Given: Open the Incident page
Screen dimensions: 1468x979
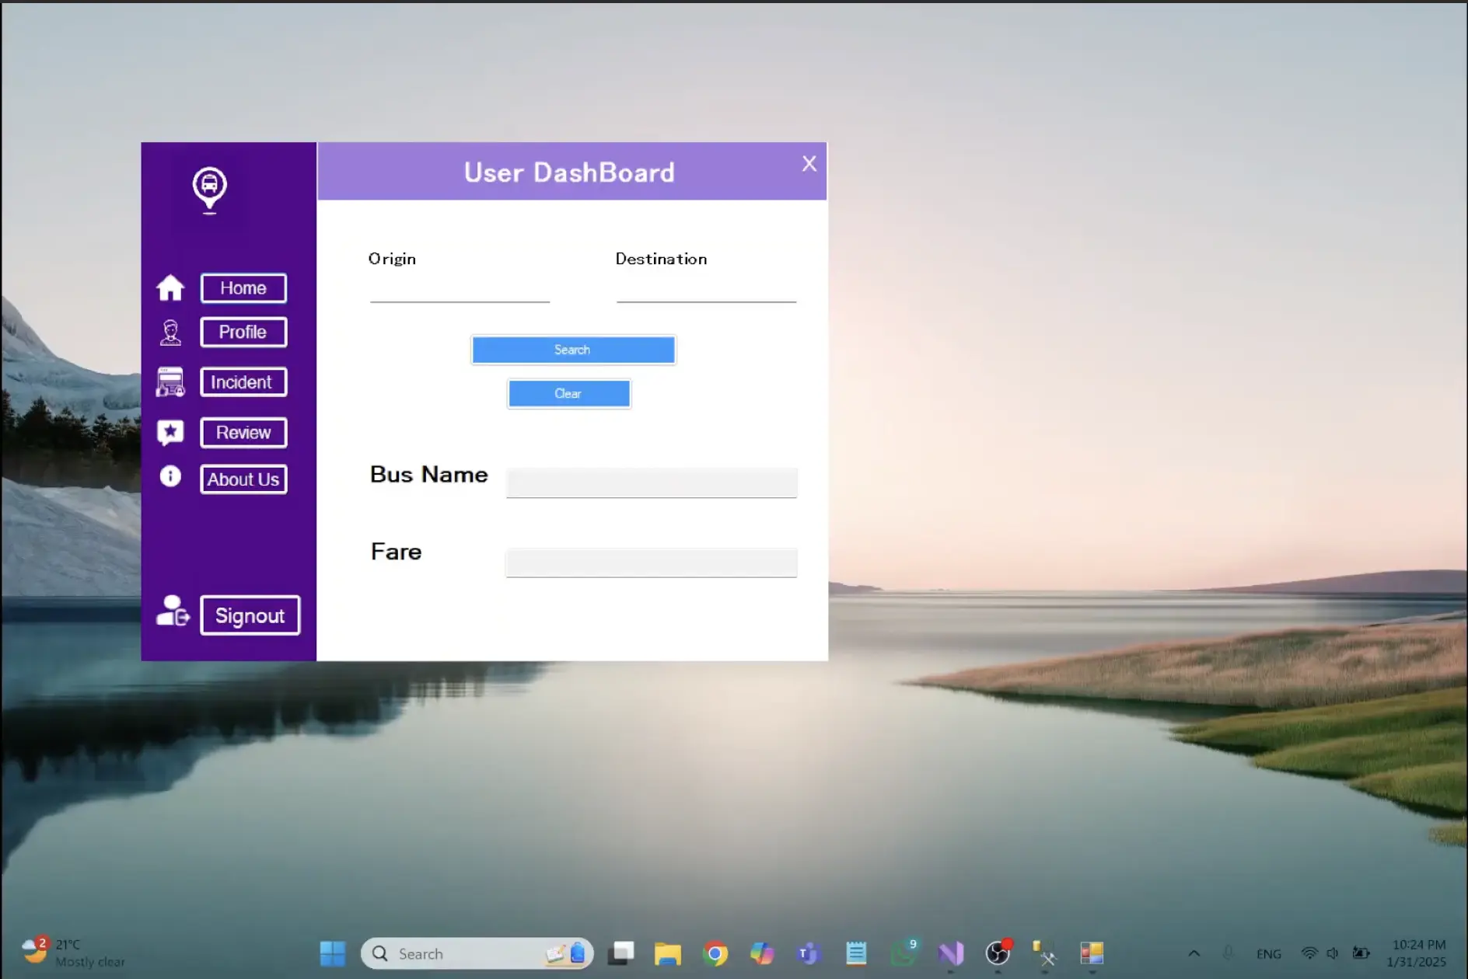Looking at the screenshot, I should click(243, 382).
